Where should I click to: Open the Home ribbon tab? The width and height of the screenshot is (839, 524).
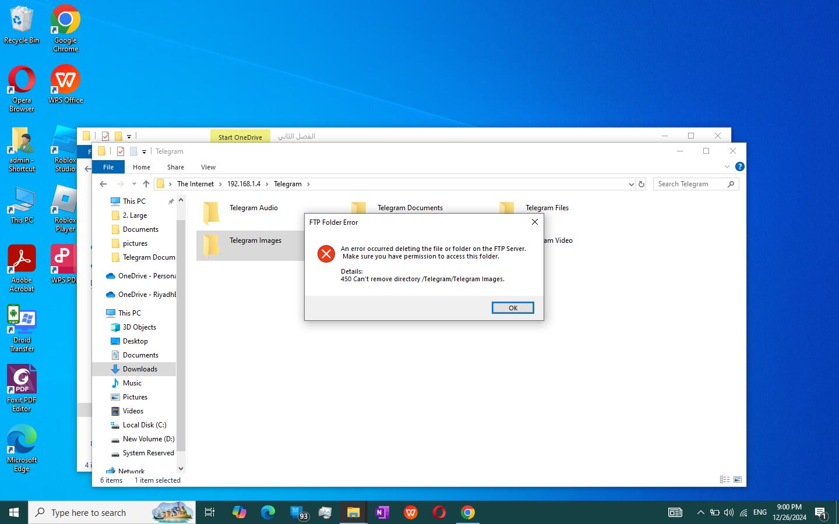pos(142,167)
